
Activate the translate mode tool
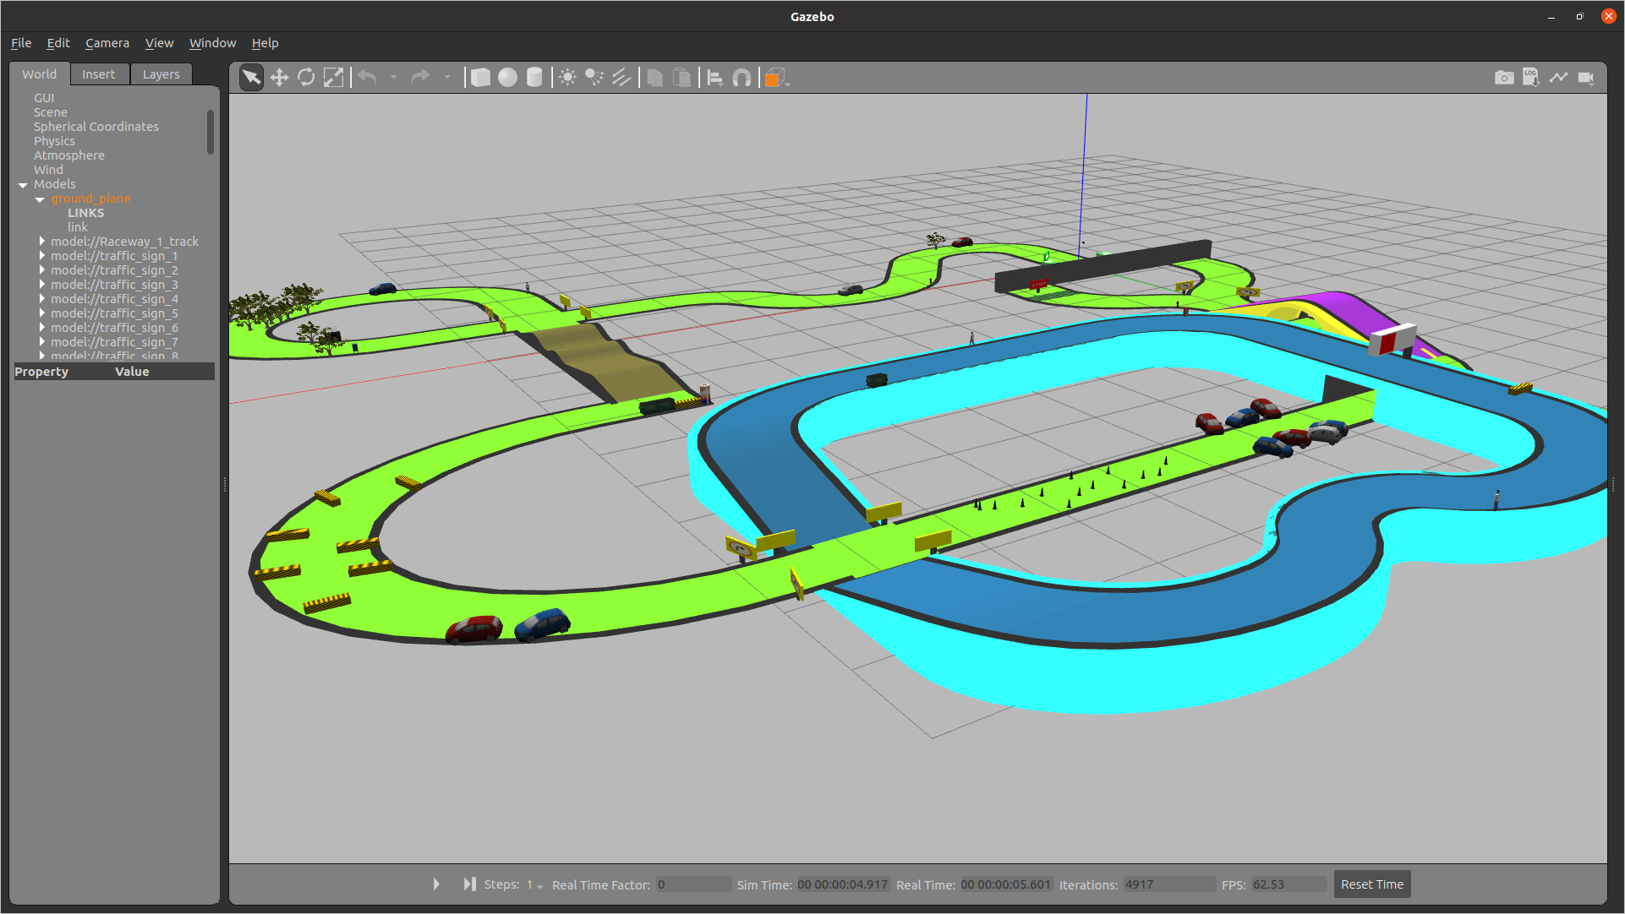[x=279, y=78]
